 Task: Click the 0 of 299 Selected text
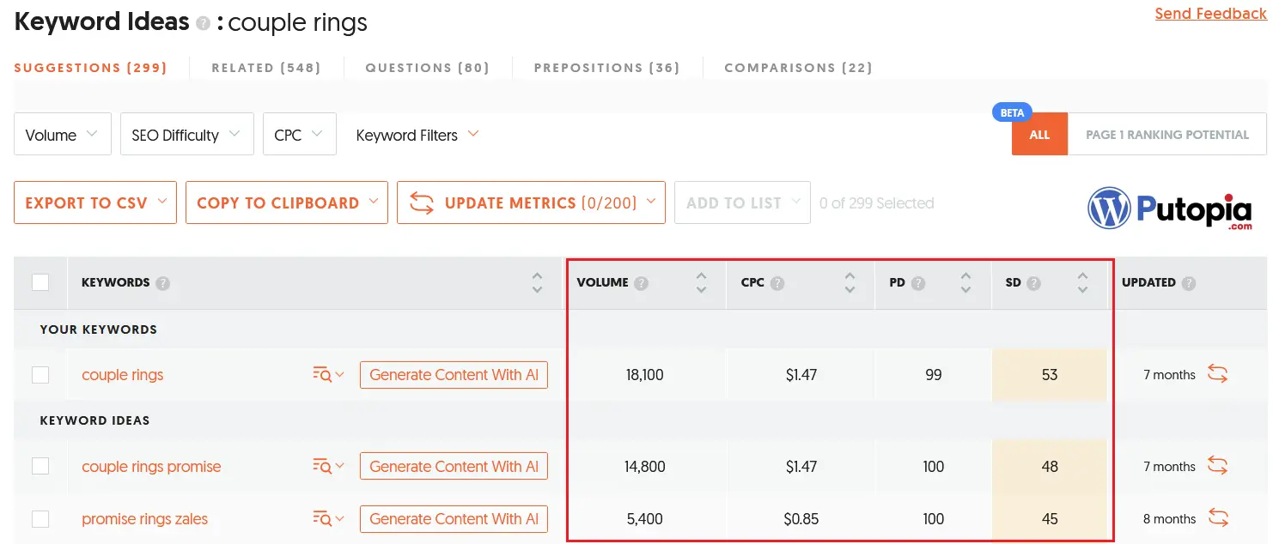877,203
